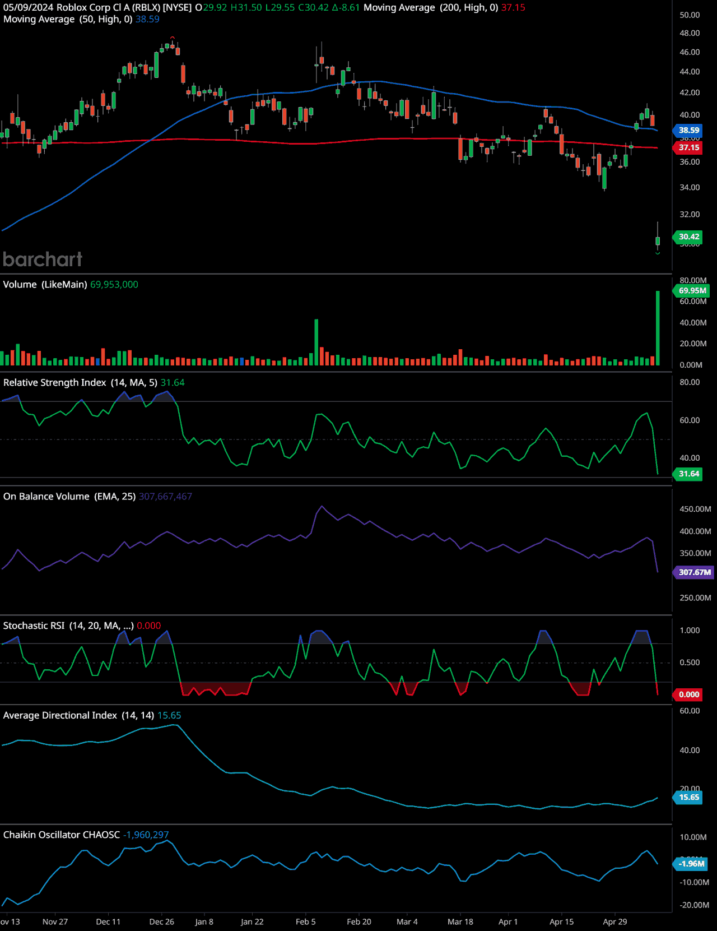The height and width of the screenshot is (931, 717).
Task: Click the Nov 27 date axis label
Action: pos(55,921)
